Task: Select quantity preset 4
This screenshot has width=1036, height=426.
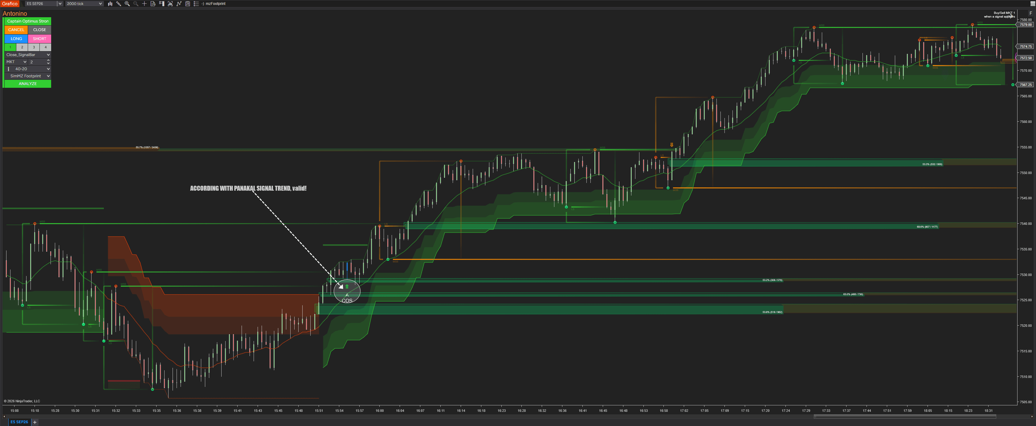Action: coord(45,47)
